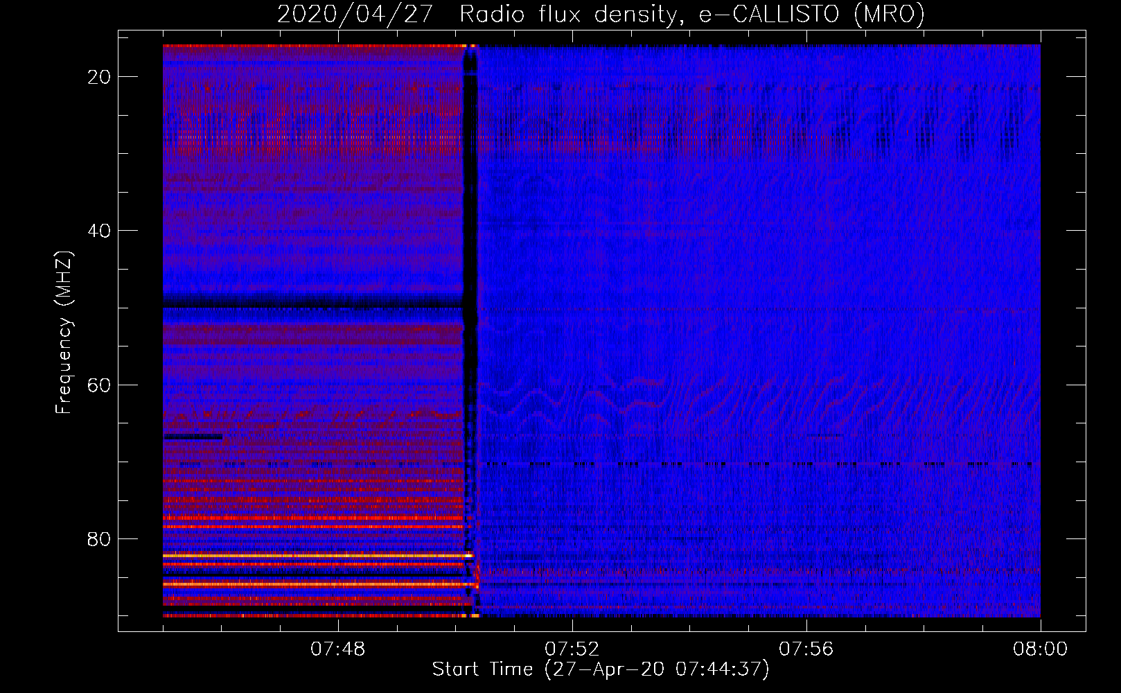Click the 07:56 time tick label
Image resolution: width=1121 pixels, height=693 pixels.
click(806, 649)
